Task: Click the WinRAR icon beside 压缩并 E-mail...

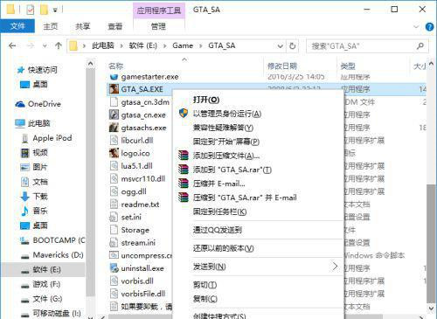Action: [184, 184]
